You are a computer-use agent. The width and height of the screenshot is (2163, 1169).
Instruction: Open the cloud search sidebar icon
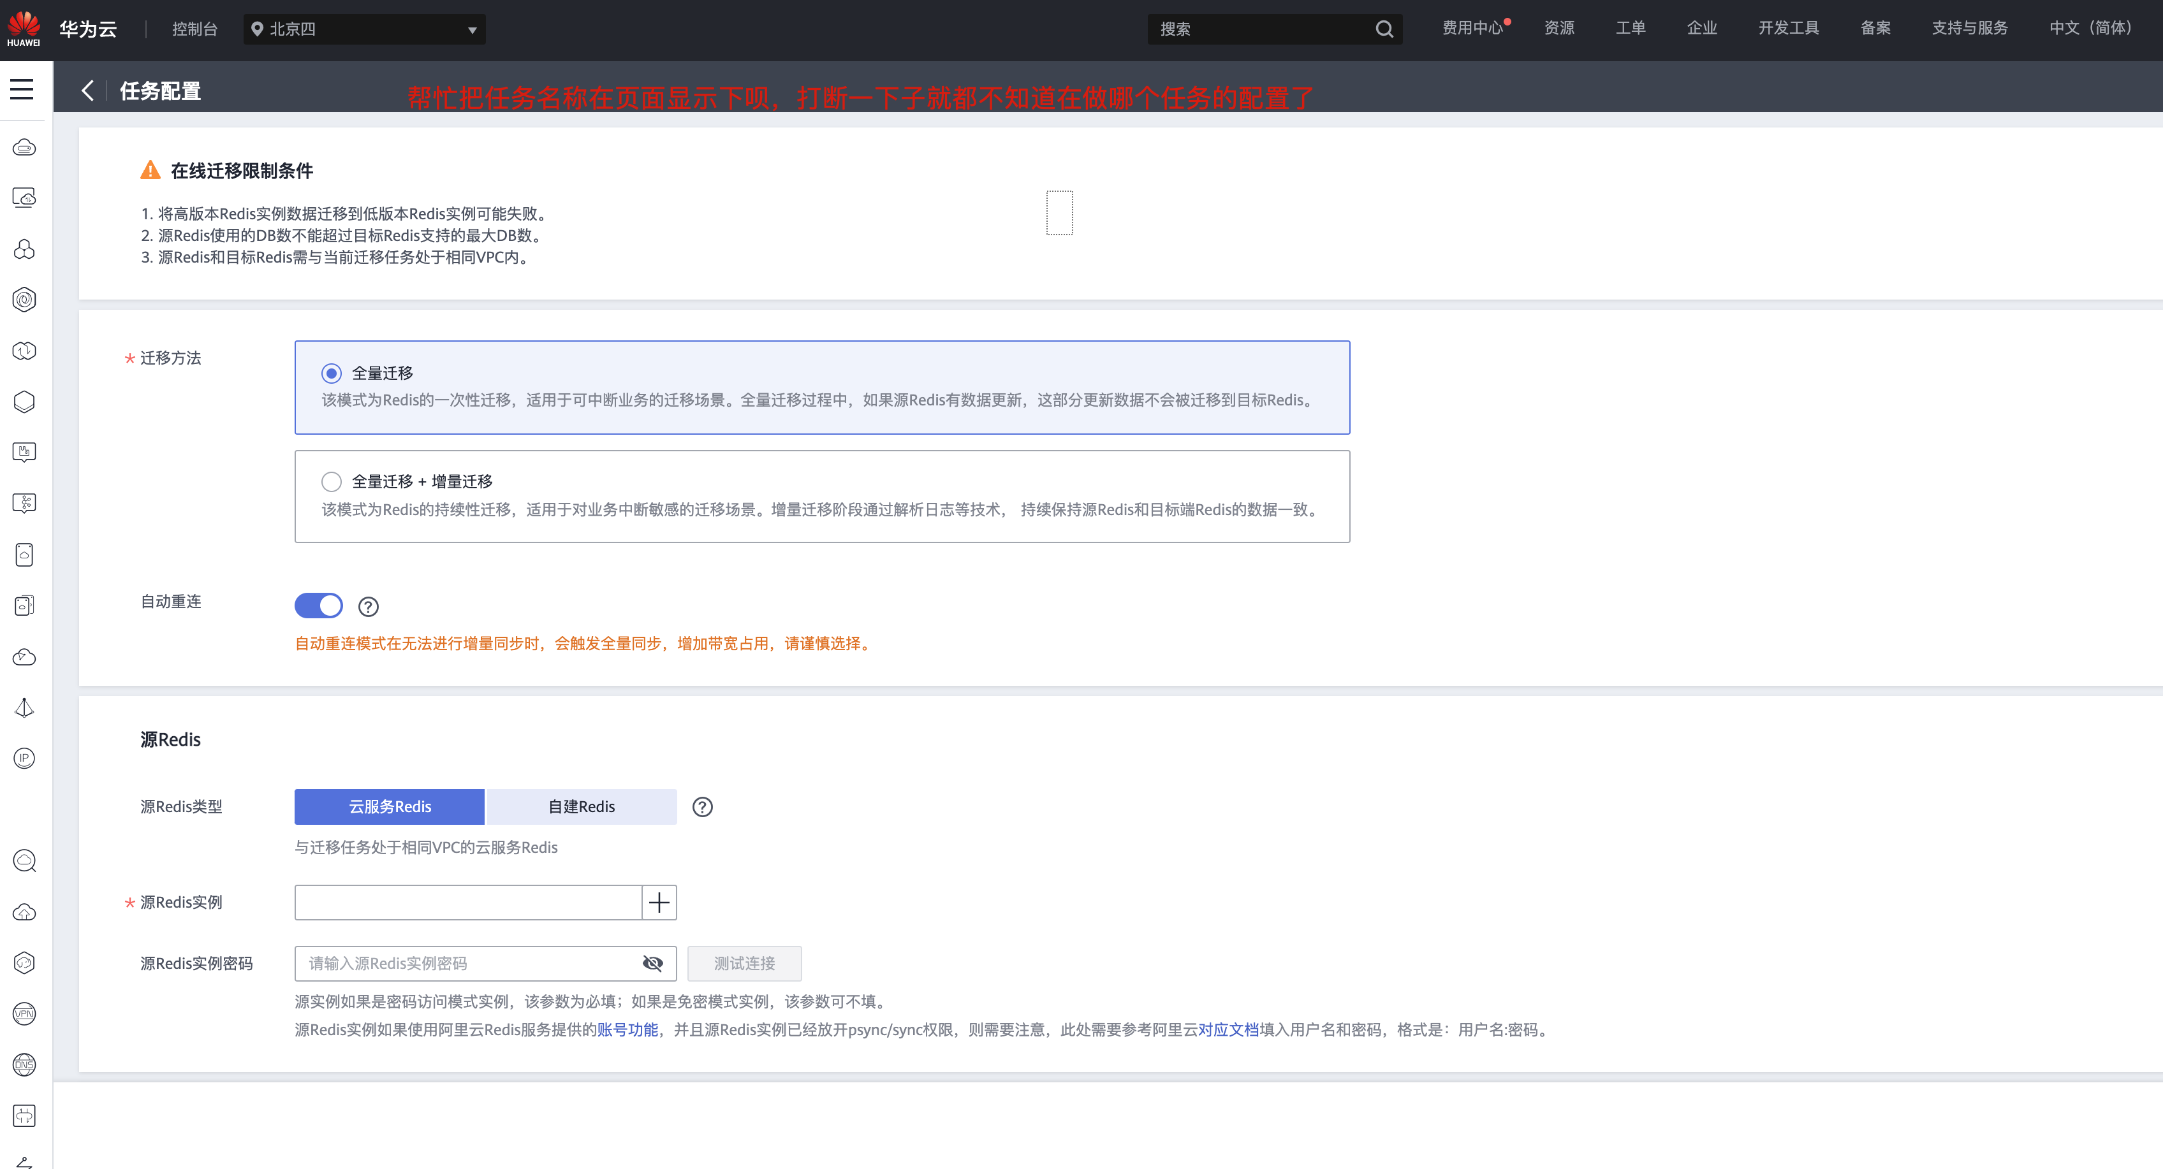[x=24, y=860]
